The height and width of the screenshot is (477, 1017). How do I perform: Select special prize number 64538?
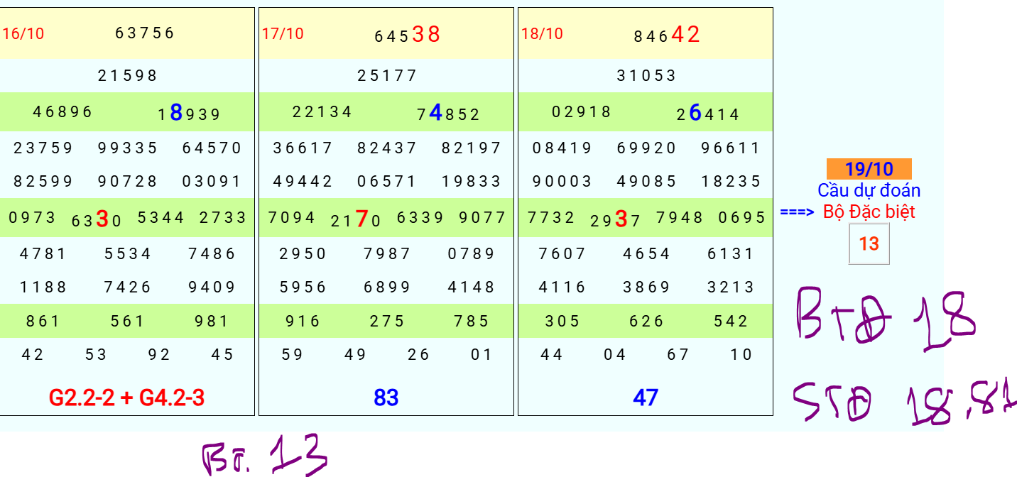point(408,34)
